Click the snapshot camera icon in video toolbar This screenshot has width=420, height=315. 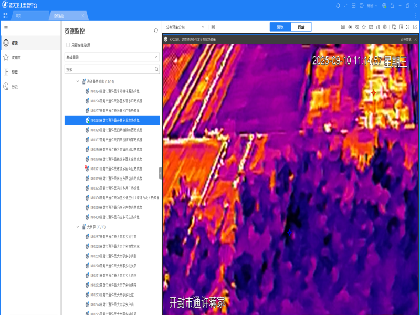pos(343,27)
